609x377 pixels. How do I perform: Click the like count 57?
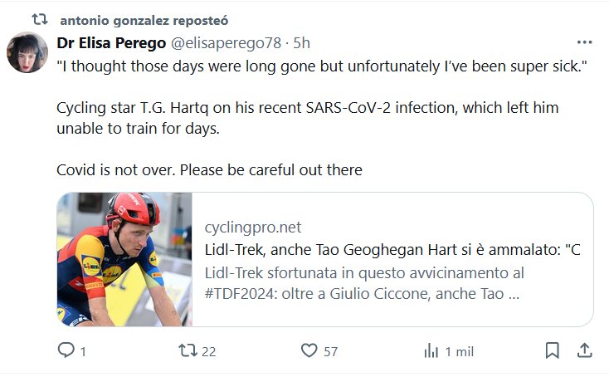pos(330,351)
